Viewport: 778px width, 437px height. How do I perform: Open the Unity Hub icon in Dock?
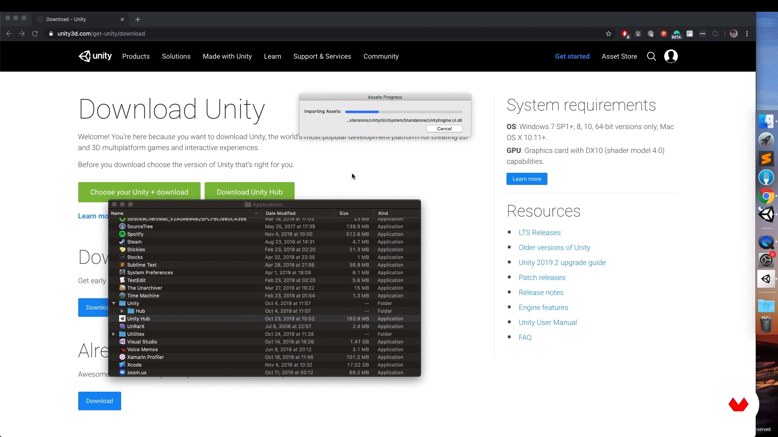pyautogui.click(x=766, y=279)
